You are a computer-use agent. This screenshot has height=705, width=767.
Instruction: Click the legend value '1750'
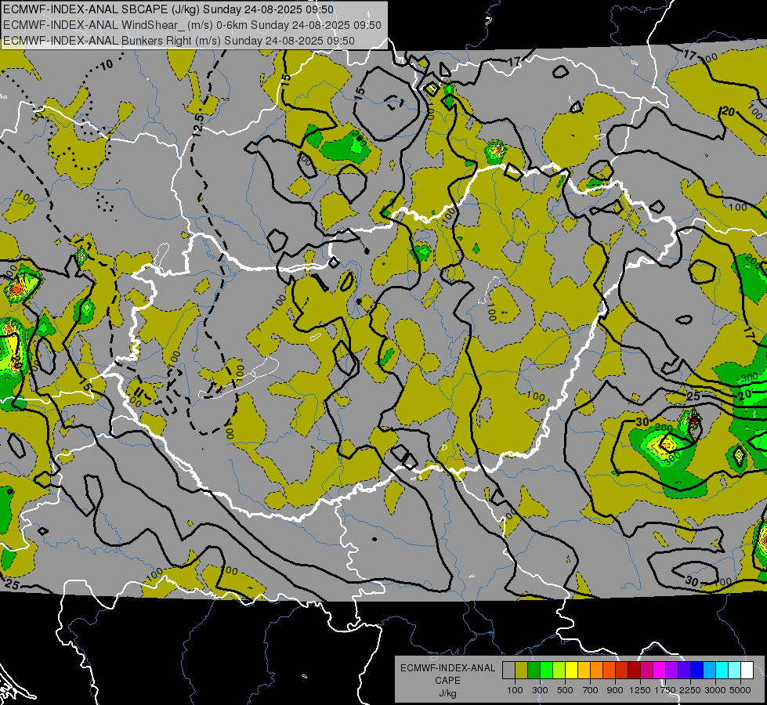tap(665, 690)
